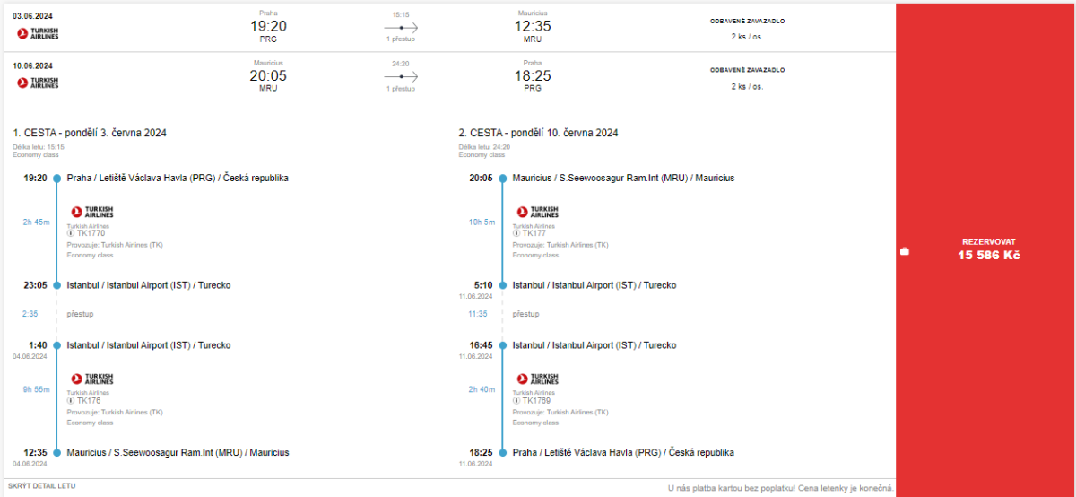Screen dimensions: 1076x497
Task: Click the outbound 1 přestup route arrow
Action: tap(401, 28)
